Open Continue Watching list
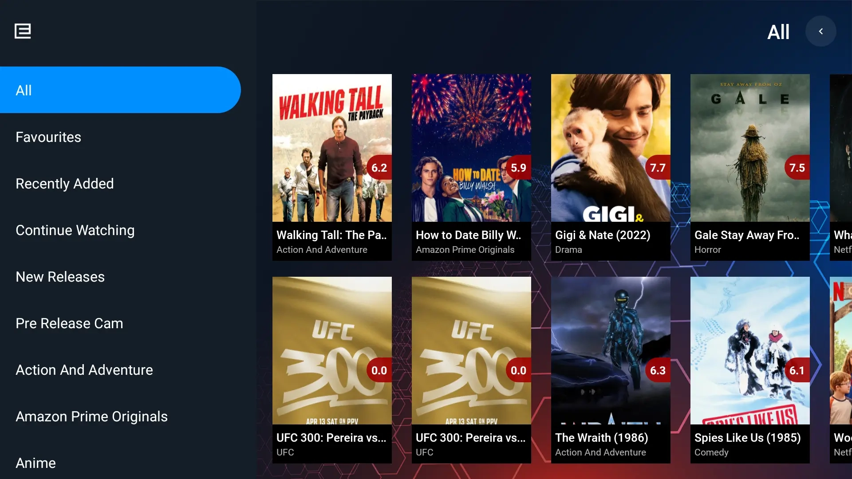The height and width of the screenshot is (479, 852). pyautogui.click(x=75, y=230)
